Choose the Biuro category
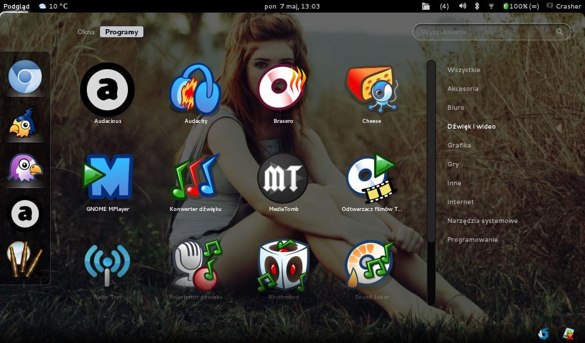Viewport: 585px width, 343px height. tap(455, 107)
